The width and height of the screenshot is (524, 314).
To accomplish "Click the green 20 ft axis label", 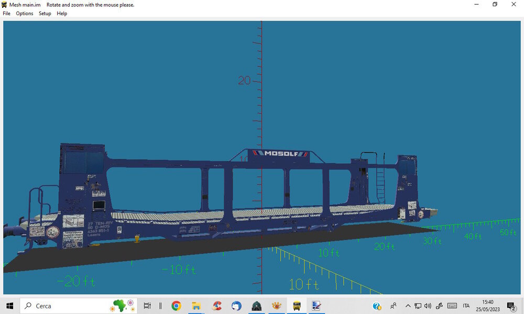I will (x=384, y=246).
